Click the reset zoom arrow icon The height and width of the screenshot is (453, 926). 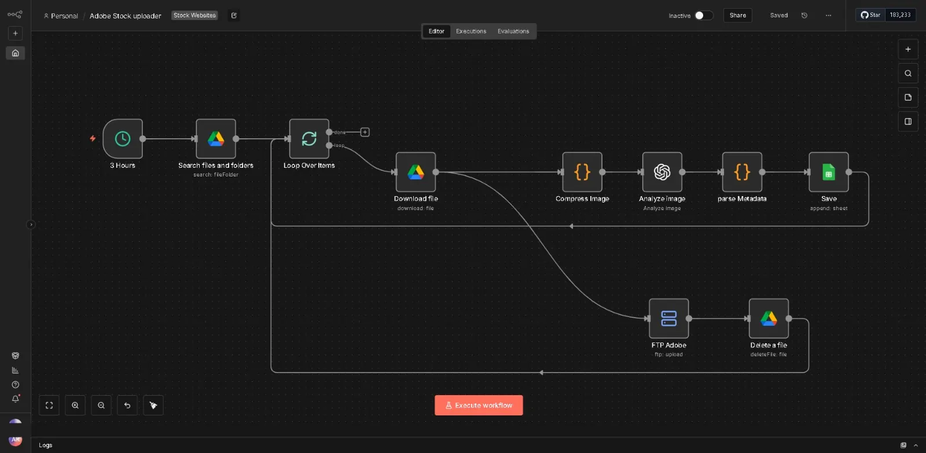click(127, 405)
